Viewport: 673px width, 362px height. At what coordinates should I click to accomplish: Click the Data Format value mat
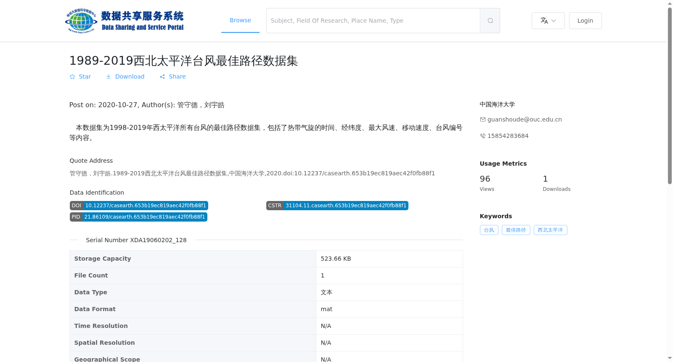pyautogui.click(x=326, y=309)
